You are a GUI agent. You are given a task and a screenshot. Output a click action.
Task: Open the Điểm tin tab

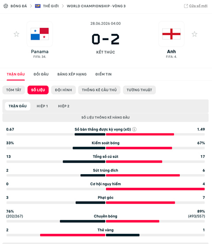(x=103, y=74)
